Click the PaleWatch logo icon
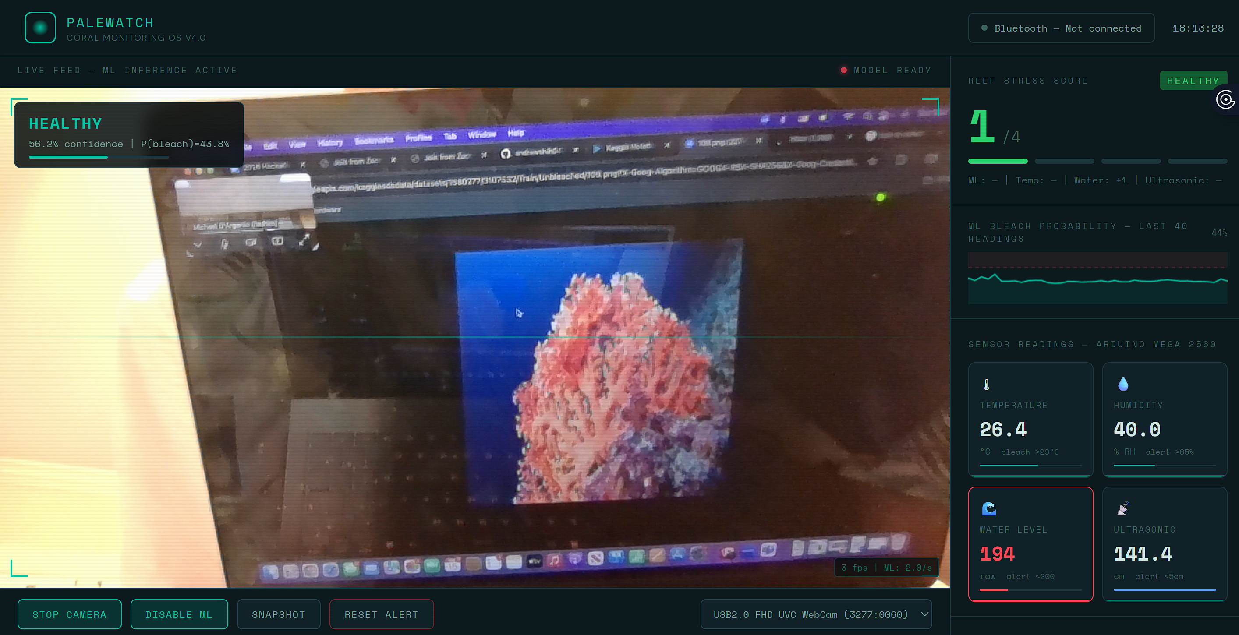The image size is (1239, 635). (x=40, y=28)
